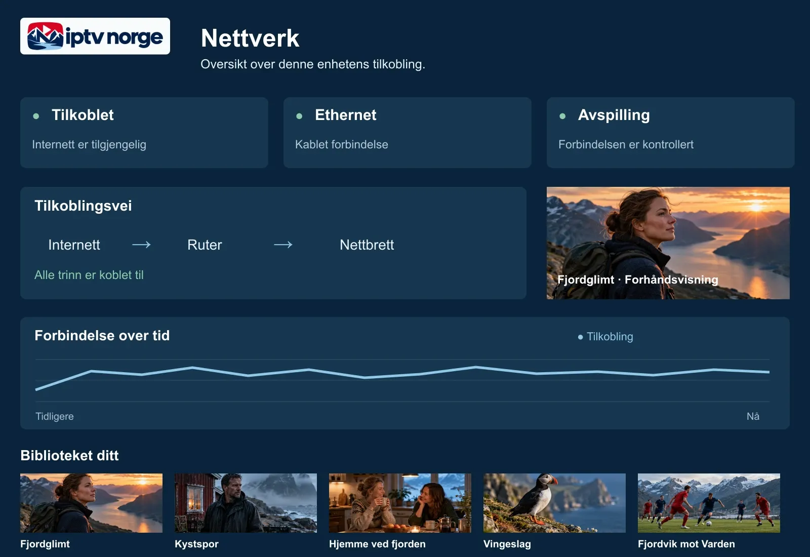Click the Kystspor title below its thumbnail
The height and width of the screenshot is (557, 810).
coord(196,544)
